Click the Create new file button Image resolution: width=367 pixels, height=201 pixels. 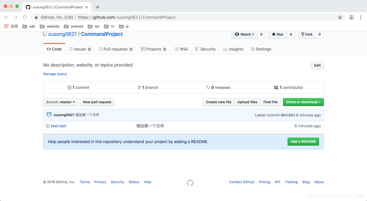coord(218,102)
